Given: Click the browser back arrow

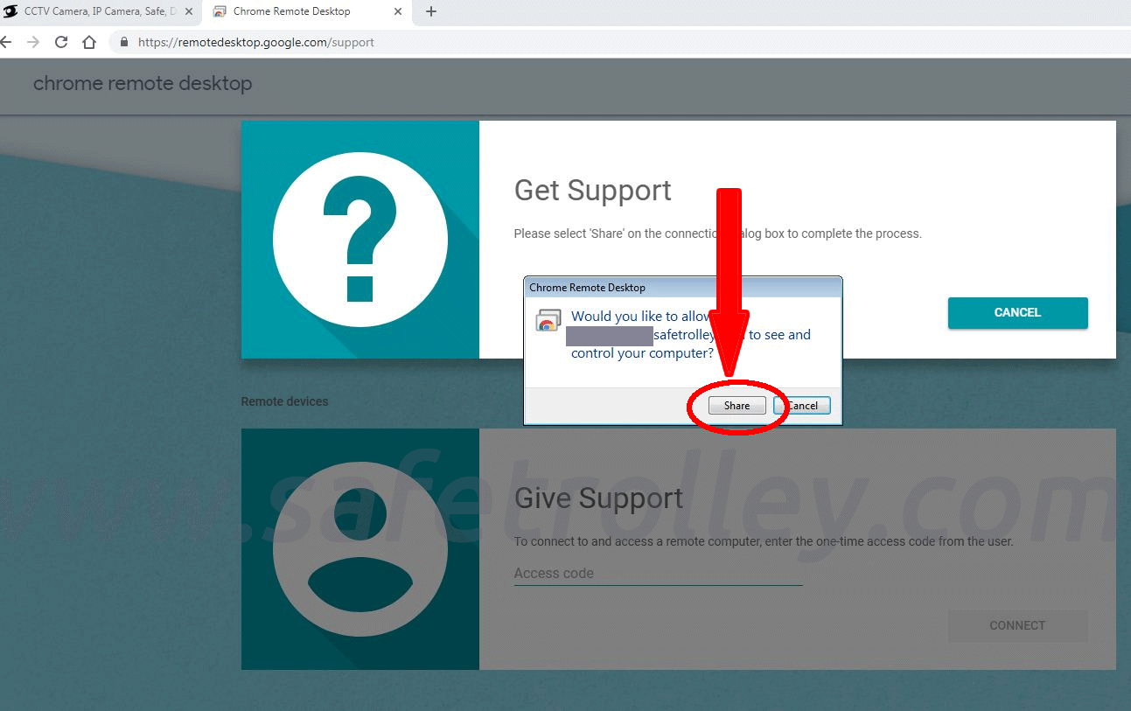Looking at the screenshot, I should pos(6,42).
